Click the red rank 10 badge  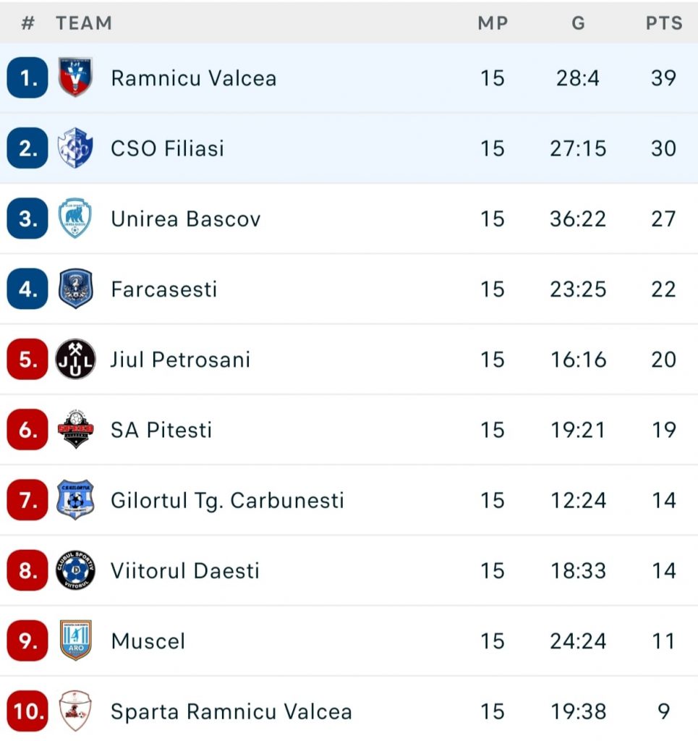point(27,711)
